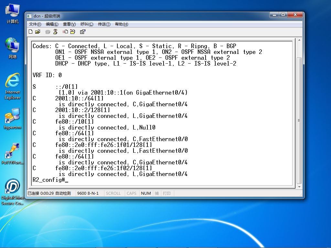Open the 呼叫(C) menu
The image size is (331, 248).
pos(87,24)
